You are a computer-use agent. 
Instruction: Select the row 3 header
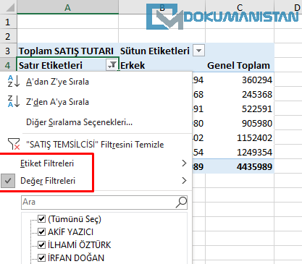(8, 51)
